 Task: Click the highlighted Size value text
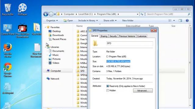click(118, 61)
